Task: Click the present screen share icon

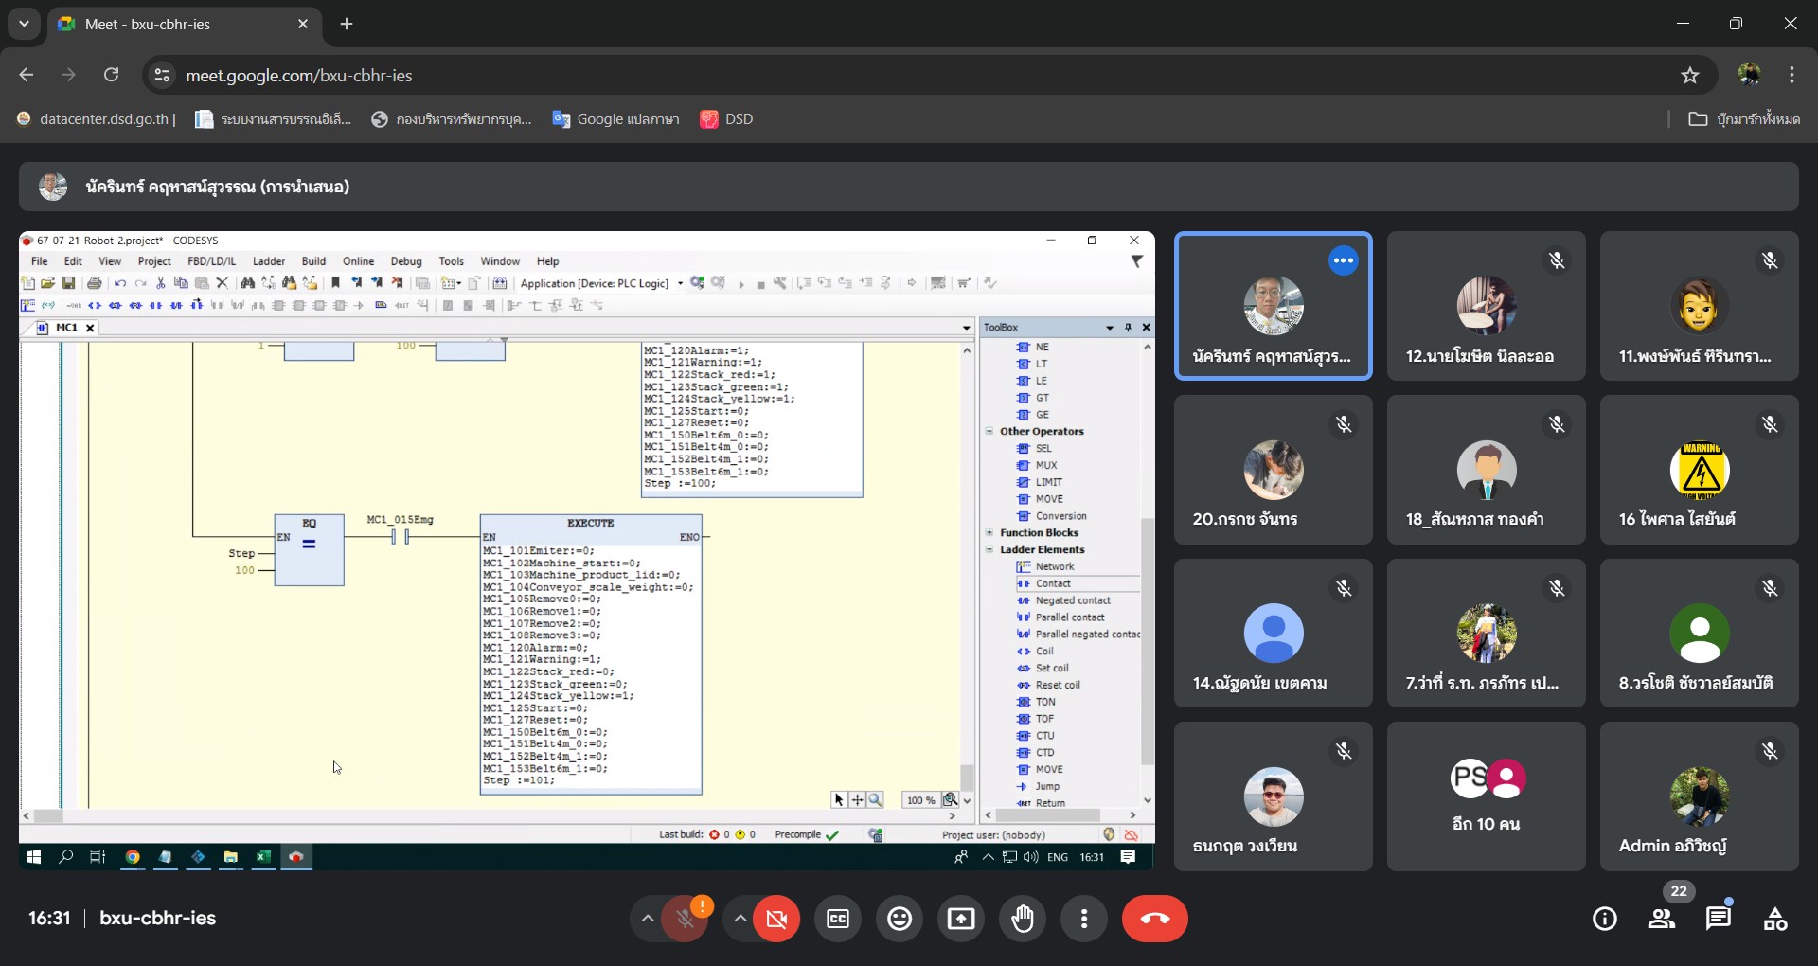Action: [x=961, y=919]
